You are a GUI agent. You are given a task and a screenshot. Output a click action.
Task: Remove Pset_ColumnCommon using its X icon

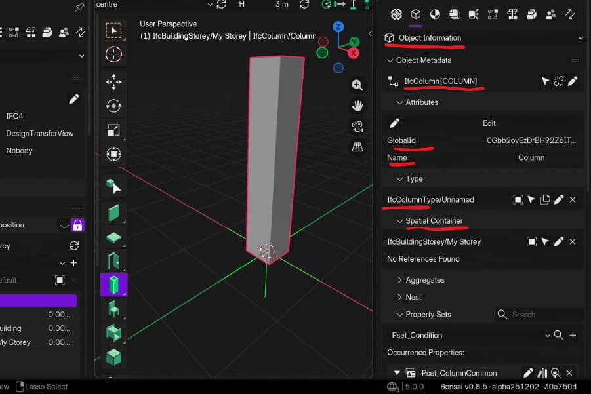569,372
